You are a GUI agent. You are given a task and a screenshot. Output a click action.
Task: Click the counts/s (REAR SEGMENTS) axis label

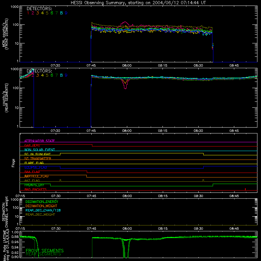coord(5,98)
